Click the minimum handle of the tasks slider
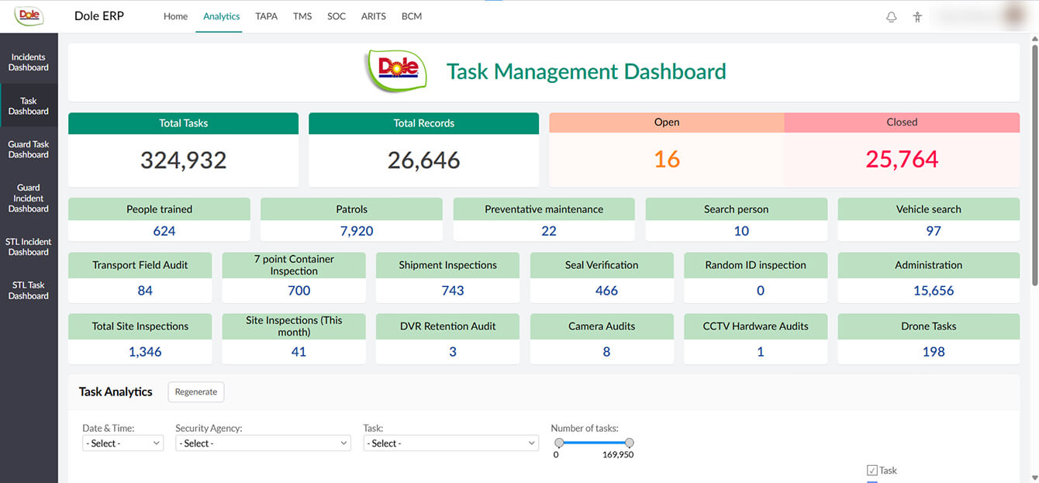Image resolution: width=1039 pixels, height=483 pixels. (559, 443)
